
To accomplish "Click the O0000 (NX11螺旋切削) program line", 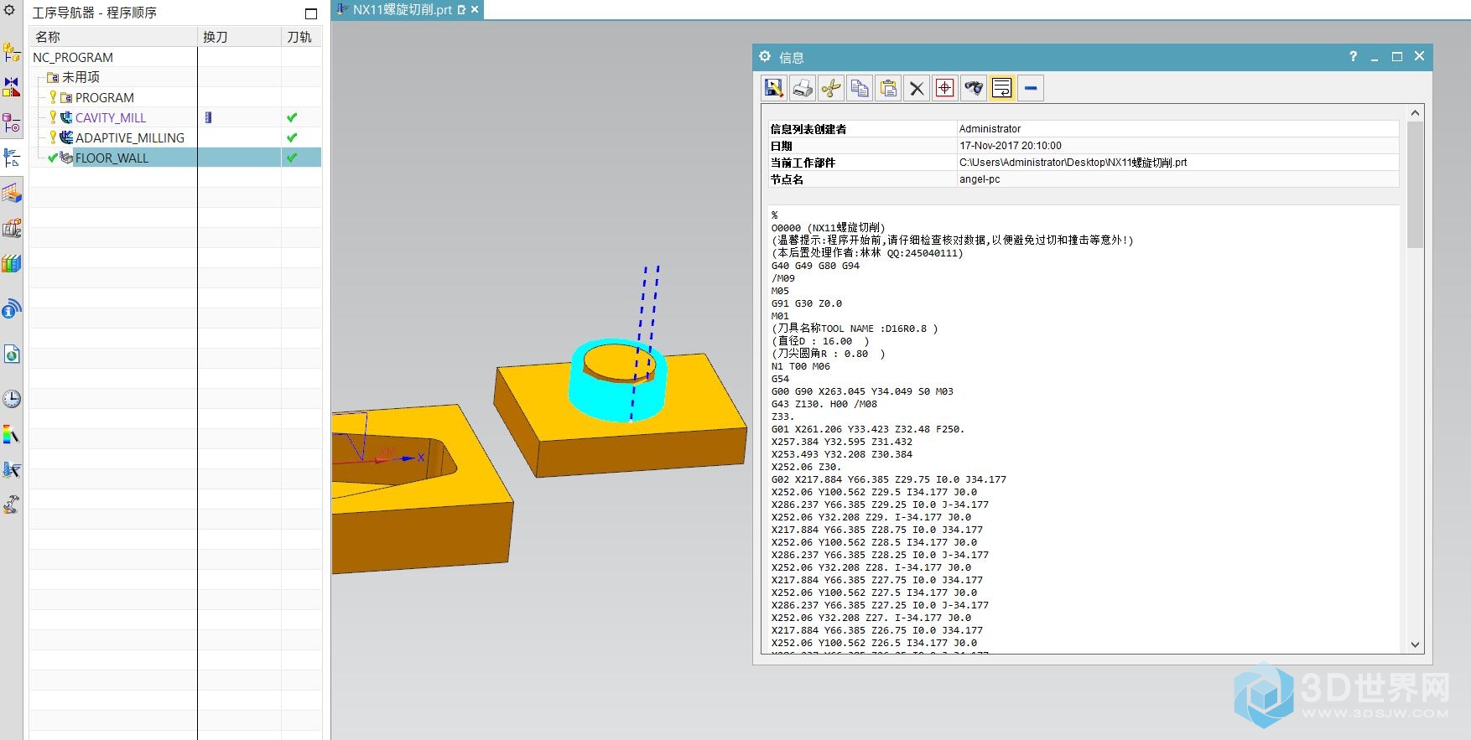I will (828, 228).
